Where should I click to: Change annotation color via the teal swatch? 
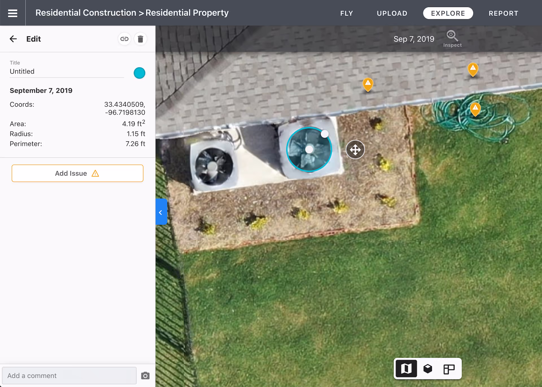click(x=139, y=73)
